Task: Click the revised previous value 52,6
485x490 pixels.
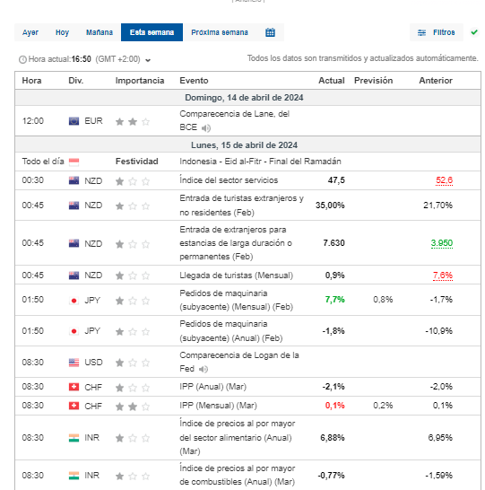Action: coord(444,180)
